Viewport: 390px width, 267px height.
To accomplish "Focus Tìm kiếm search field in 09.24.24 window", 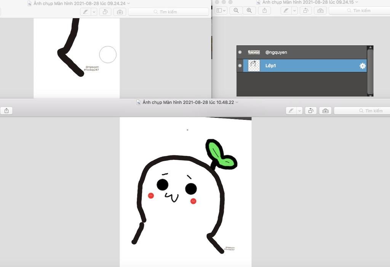I will tap(168, 12).
